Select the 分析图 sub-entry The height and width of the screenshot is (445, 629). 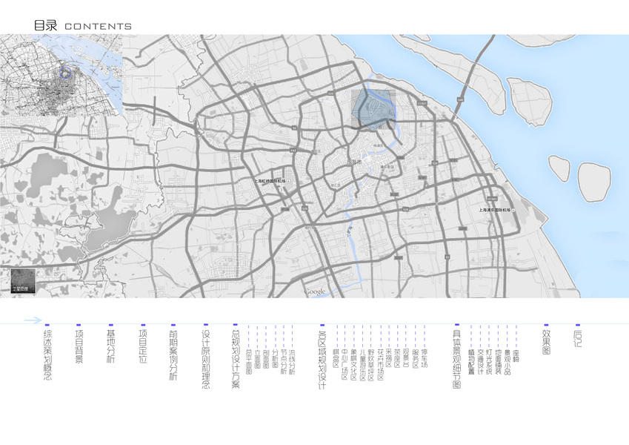(275, 359)
